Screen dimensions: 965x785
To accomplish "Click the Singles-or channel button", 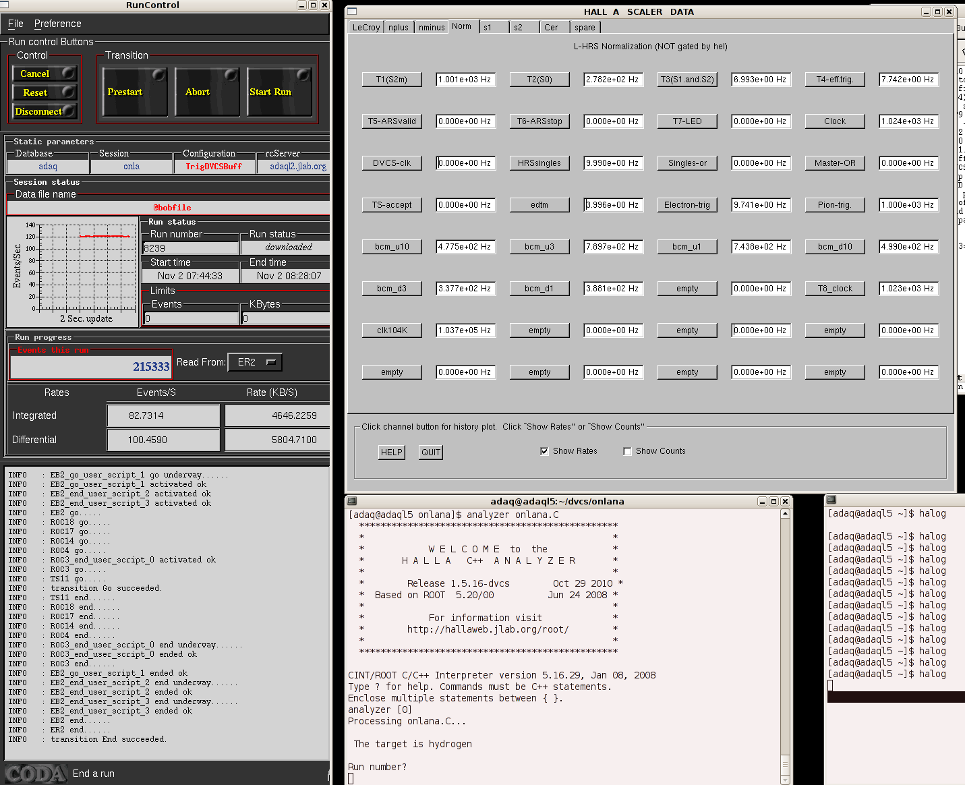I will pyautogui.click(x=687, y=163).
